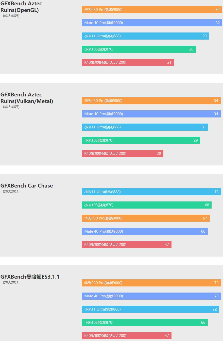
Task: Select Mate 40 Pro bar in OpenGL chart
Action: tap(152, 23)
